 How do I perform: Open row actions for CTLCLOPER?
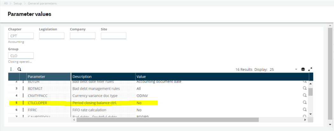[x=23, y=103]
